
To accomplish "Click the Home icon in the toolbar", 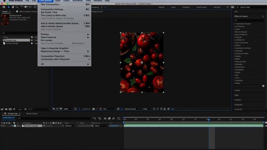I will click(x=4, y=7).
